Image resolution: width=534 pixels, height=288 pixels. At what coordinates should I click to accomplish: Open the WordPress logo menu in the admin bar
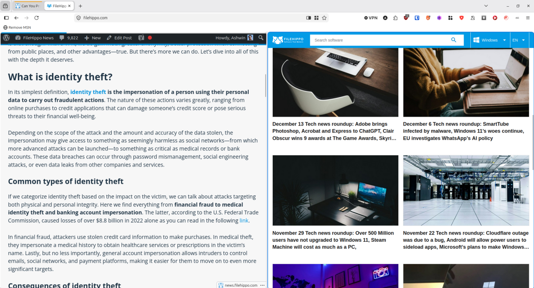tap(6, 38)
